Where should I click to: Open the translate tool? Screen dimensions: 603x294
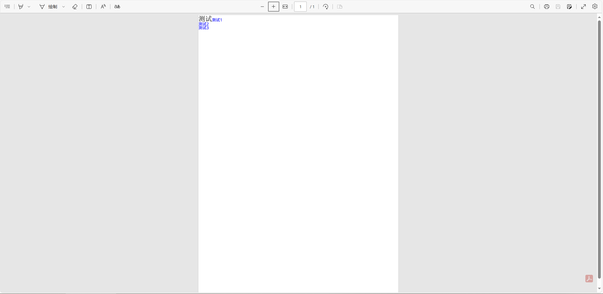click(117, 7)
